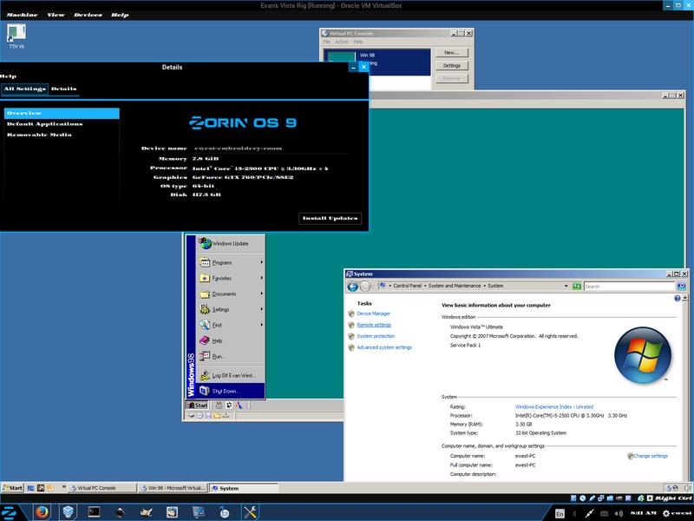Click New button in Virtual PC Console
This screenshot has width=694, height=521.
tap(451, 53)
